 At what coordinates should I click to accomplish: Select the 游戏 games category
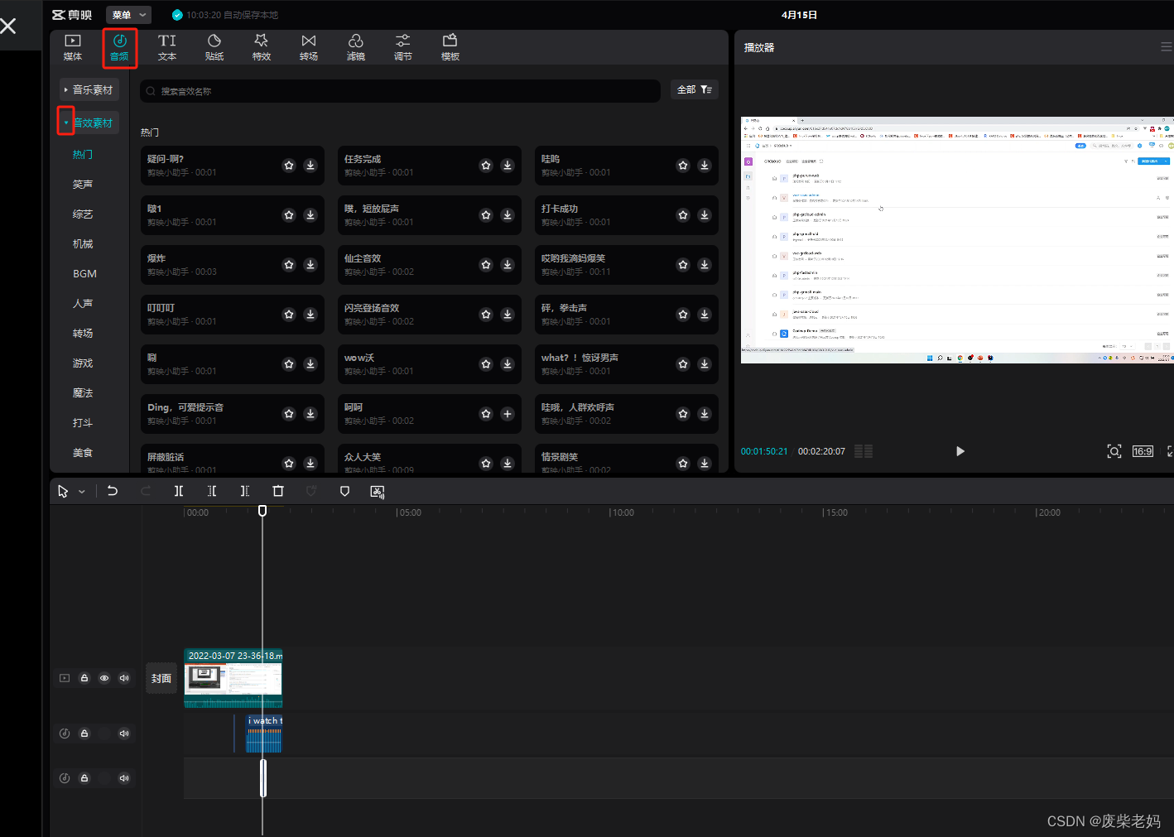click(83, 363)
